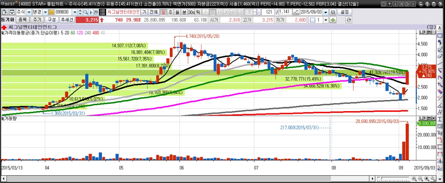The image size is (445, 183).
Task: Click the 4,740(2015/05/28) high price marker
Action: pyautogui.click(x=202, y=36)
